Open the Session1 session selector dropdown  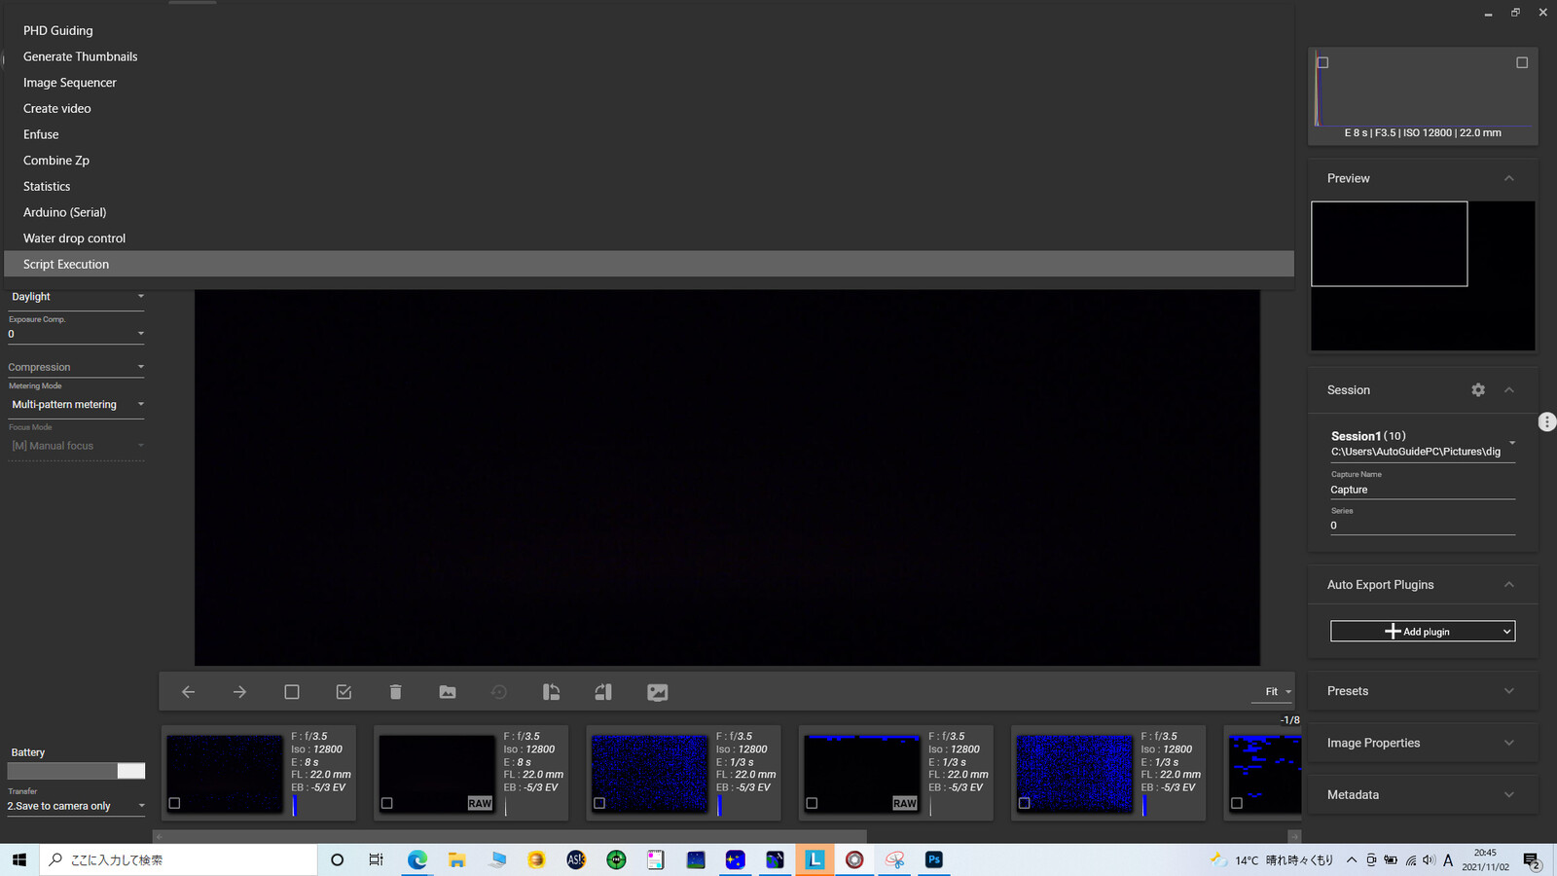pos(1423,444)
